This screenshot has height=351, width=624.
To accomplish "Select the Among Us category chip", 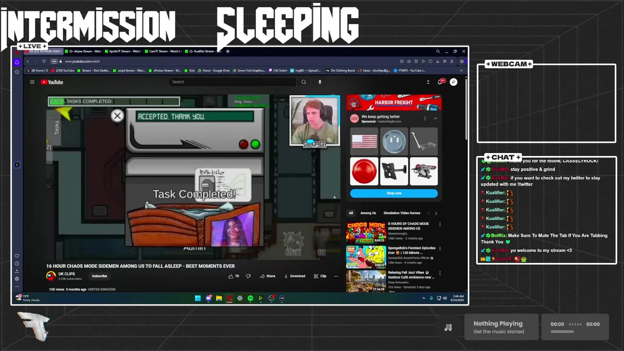I will pyautogui.click(x=368, y=213).
